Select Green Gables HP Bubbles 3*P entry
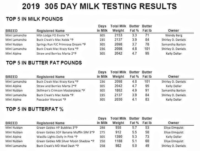The height and width of the screenshot is (151, 200). pyautogui.click(x=57, y=128)
